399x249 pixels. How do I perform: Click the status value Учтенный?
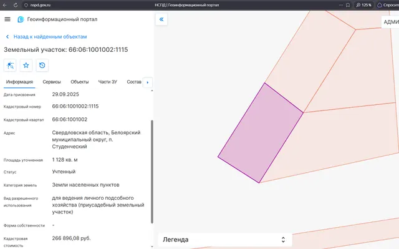64,172
